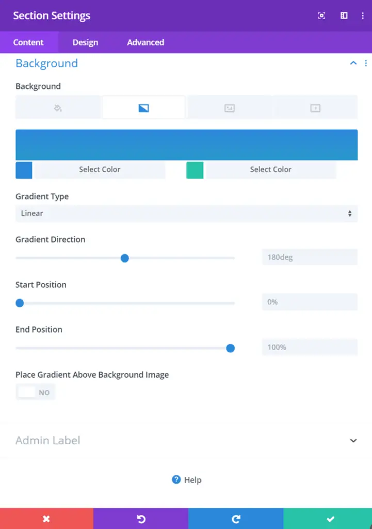
Task: Click the expand modal fullscreen icon
Action: click(x=322, y=15)
